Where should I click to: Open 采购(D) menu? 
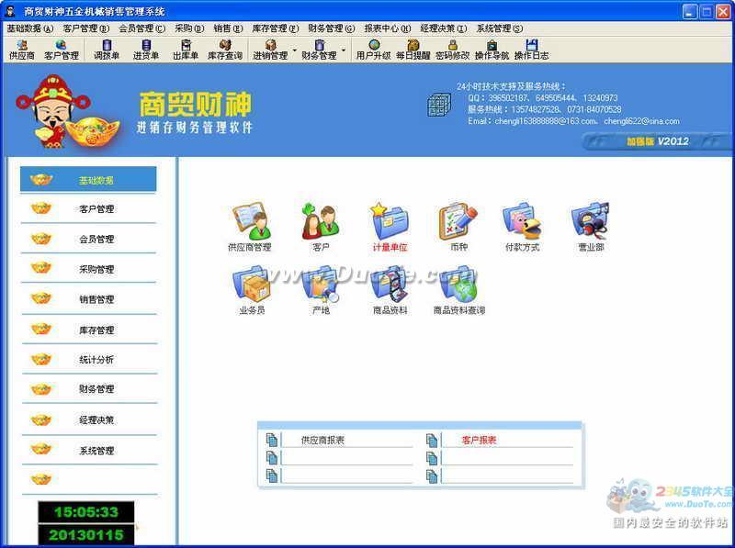tap(189, 28)
